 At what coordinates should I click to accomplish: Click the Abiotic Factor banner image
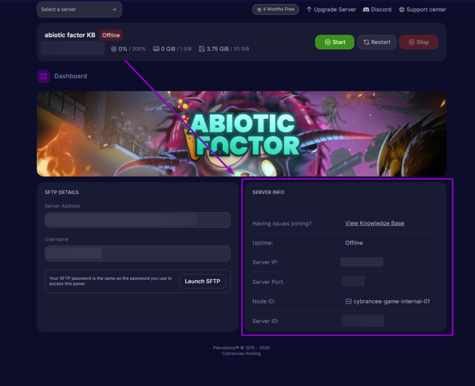pyautogui.click(x=241, y=134)
